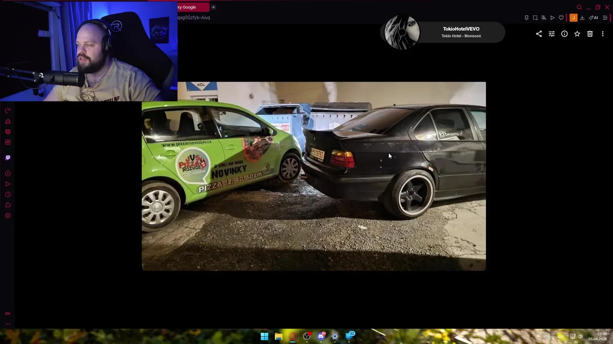
Task: Open browser downloads icon
Action: (582, 18)
